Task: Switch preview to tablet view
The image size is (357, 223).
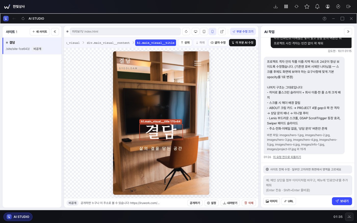Action: click(204, 32)
